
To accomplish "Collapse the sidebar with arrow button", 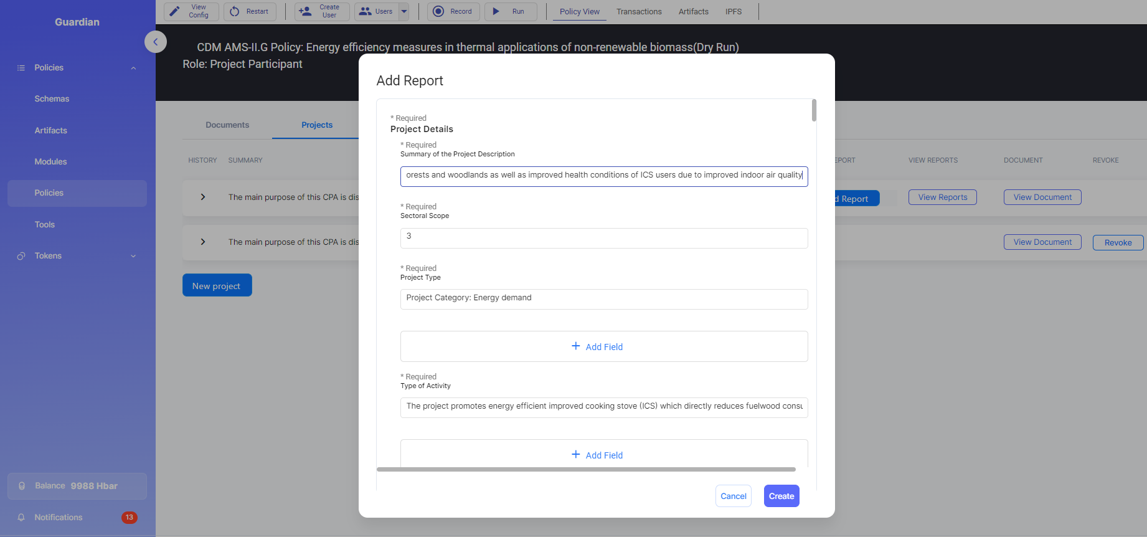I will pyautogui.click(x=156, y=42).
